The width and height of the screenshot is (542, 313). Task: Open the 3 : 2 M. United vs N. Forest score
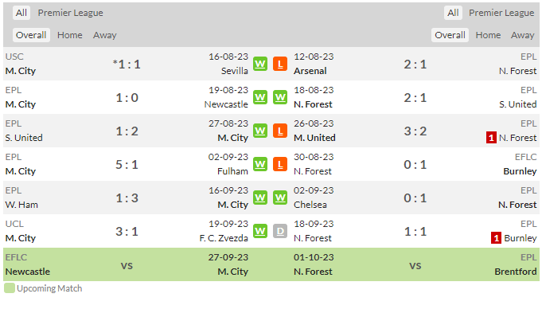click(415, 131)
